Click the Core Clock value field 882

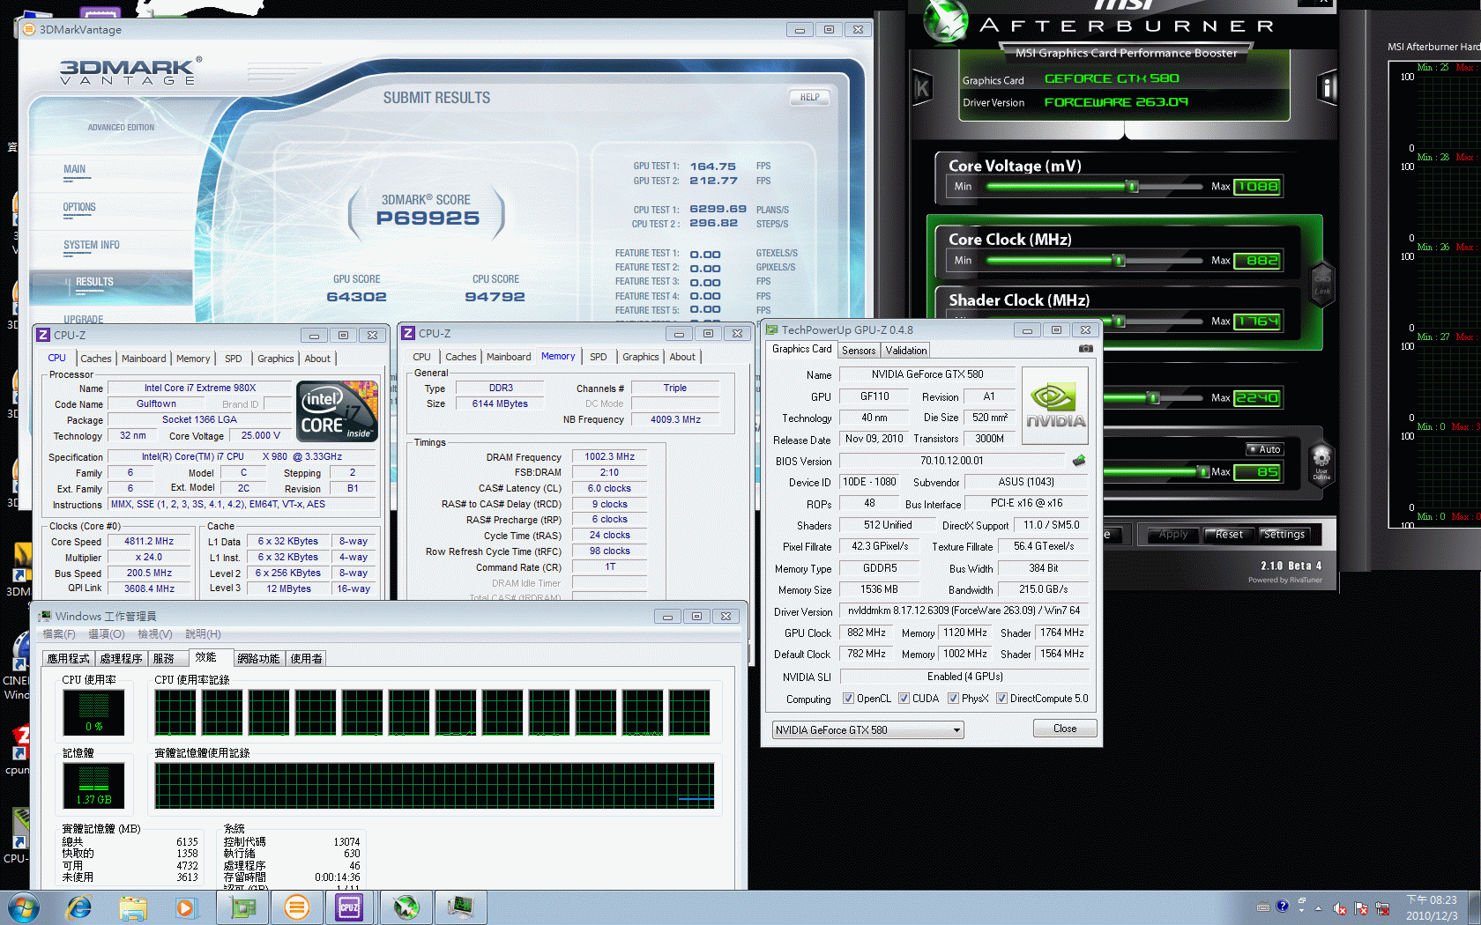(1256, 261)
